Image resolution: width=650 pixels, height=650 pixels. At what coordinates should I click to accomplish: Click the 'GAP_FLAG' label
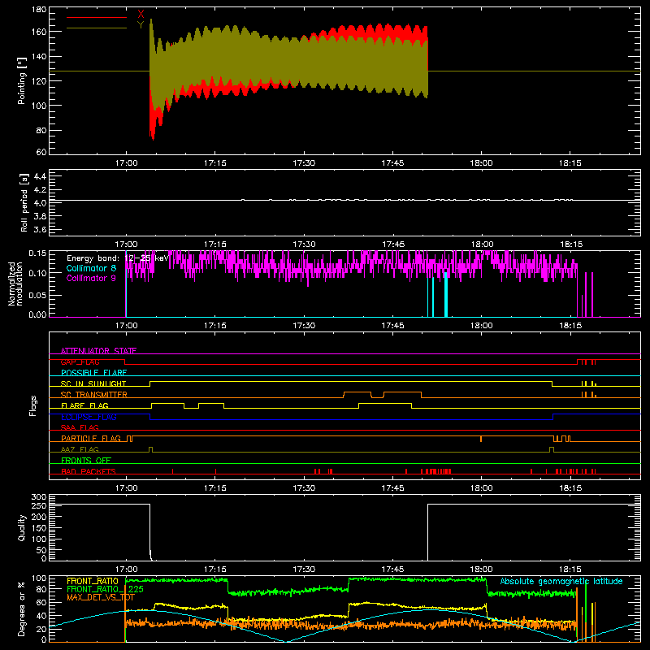pyautogui.click(x=80, y=362)
